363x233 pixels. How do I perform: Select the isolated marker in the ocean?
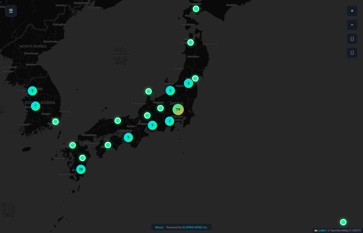(x=343, y=222)
